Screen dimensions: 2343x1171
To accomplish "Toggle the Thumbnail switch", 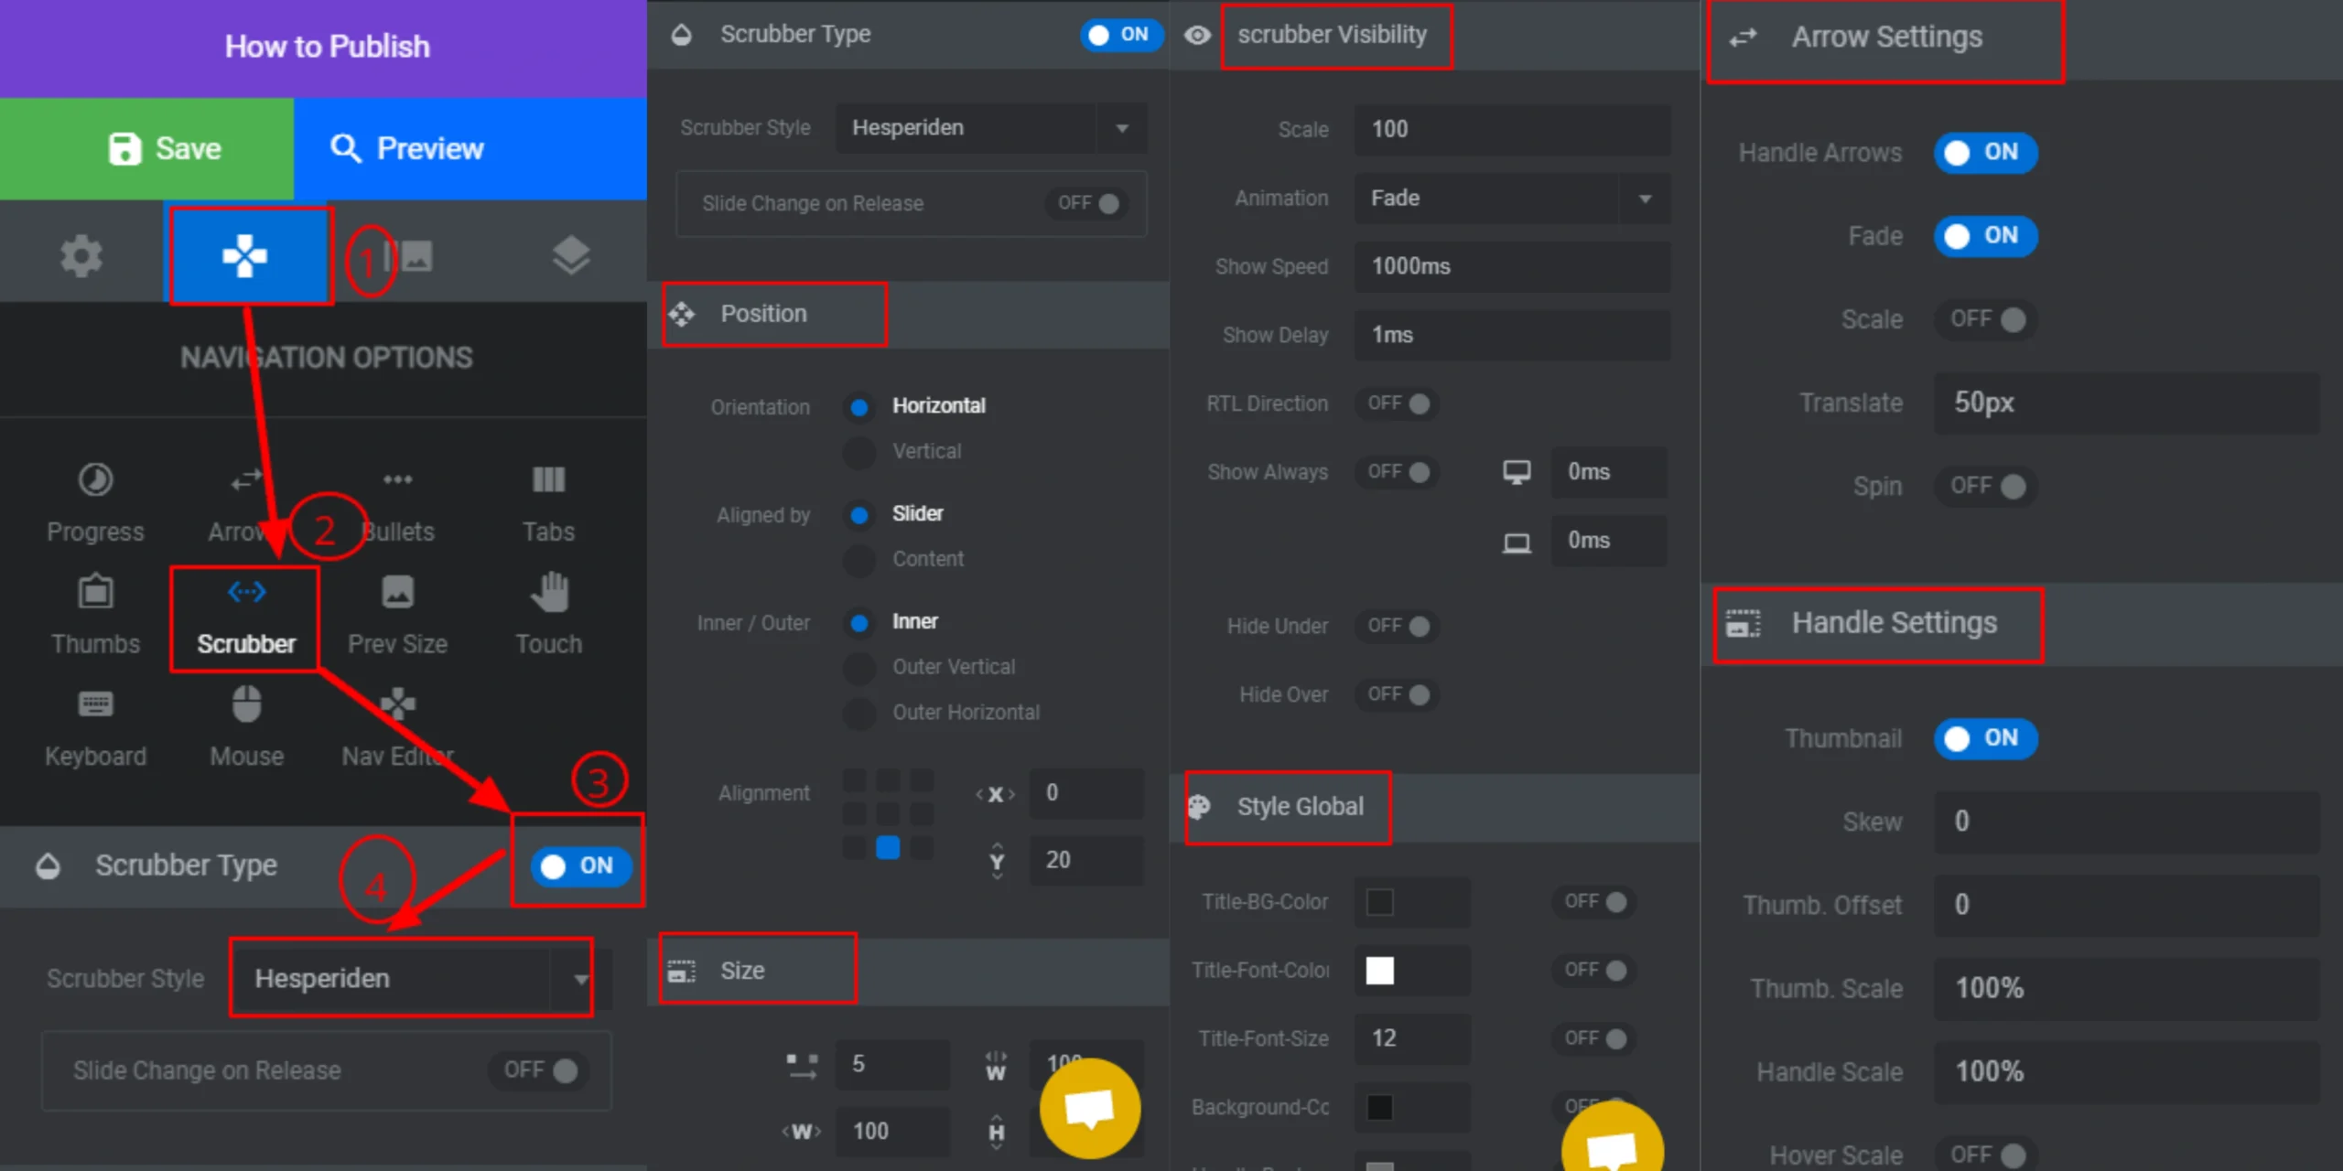I will point(1985,738).
